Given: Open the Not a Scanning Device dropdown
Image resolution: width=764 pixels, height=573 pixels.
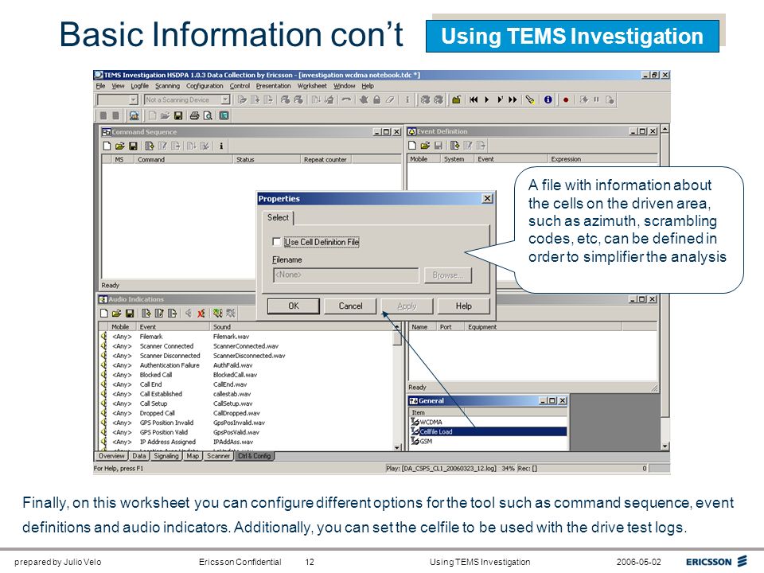Looking at the screenshot, I should coord(225,100).
